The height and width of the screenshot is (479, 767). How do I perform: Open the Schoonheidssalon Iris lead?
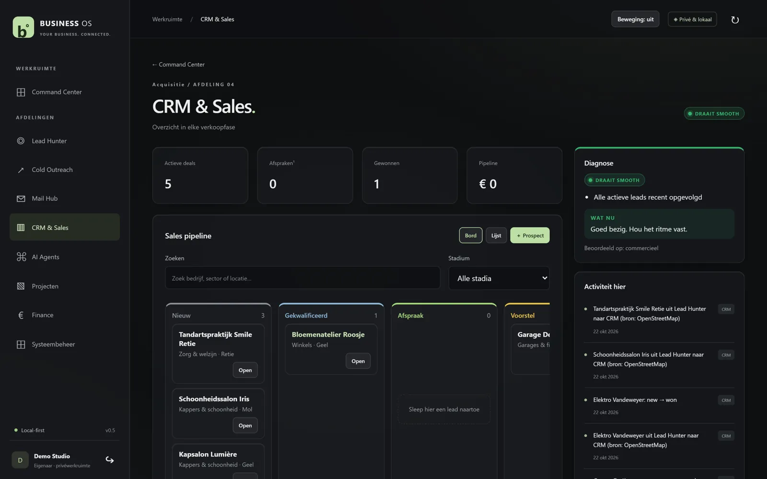245,425
